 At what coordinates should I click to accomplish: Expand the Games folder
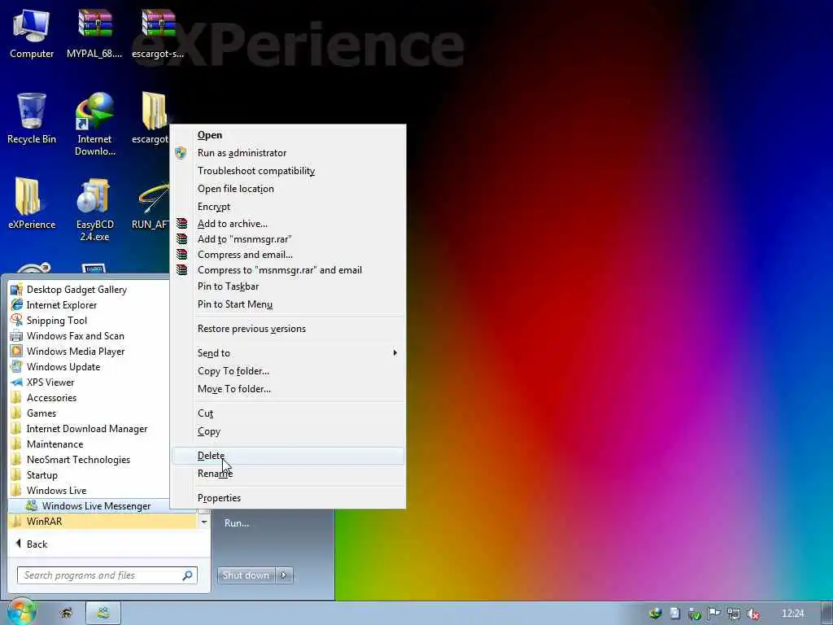pyautogui.click(x=41, y=413)
